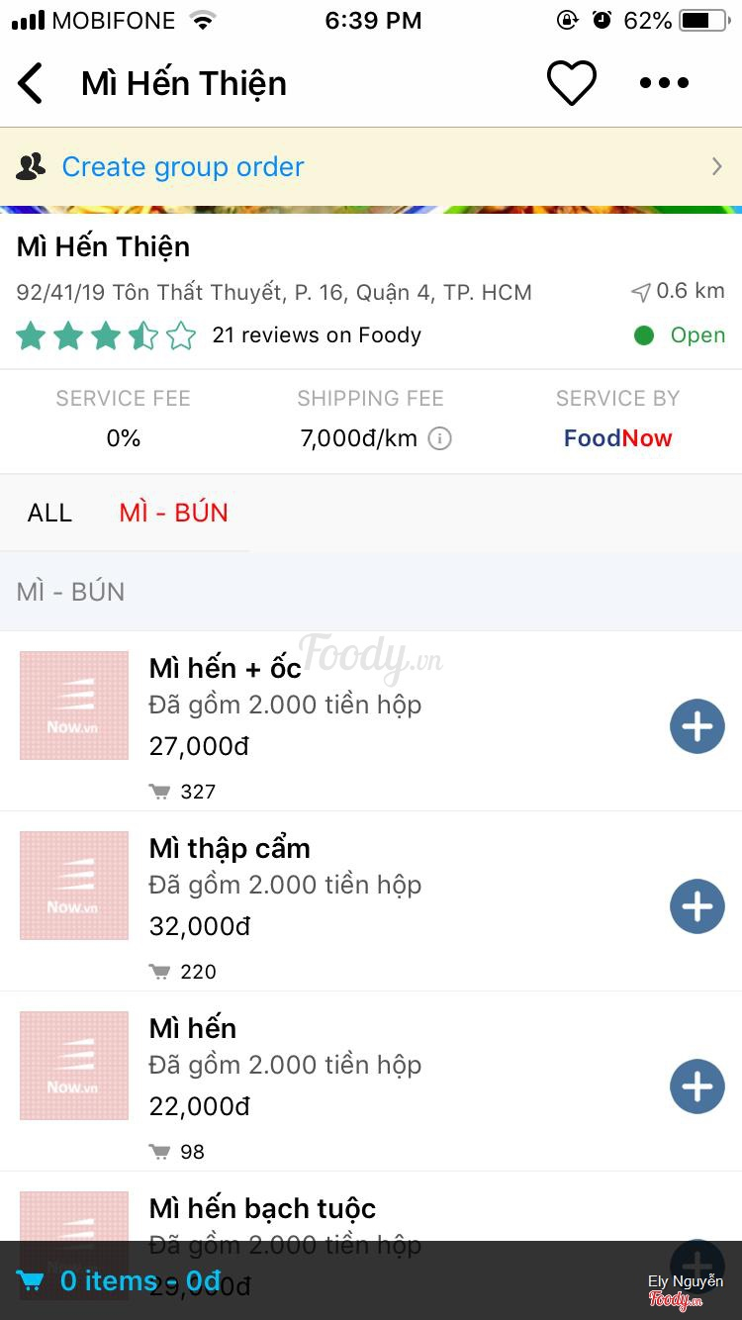This screenshot has height=1320, width=742.
Task: Add Mì hến to cart
Action: pyautogui.click(x=697, y=1086)
